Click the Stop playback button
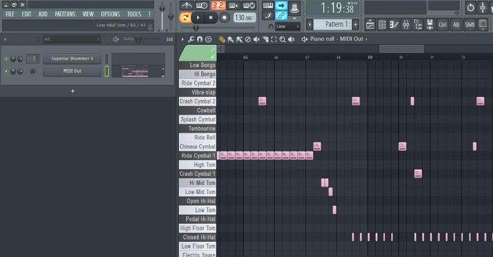Image resolution: width=493 pixels, height=257 pixels. click(210, 18)
